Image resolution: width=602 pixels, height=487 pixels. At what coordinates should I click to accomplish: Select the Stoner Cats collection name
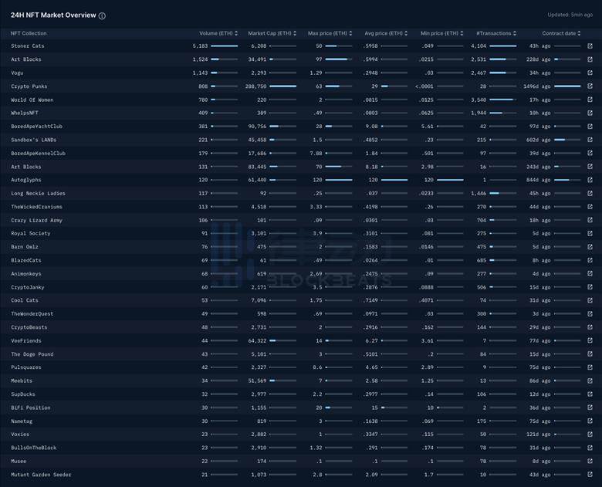coord(28,46)
